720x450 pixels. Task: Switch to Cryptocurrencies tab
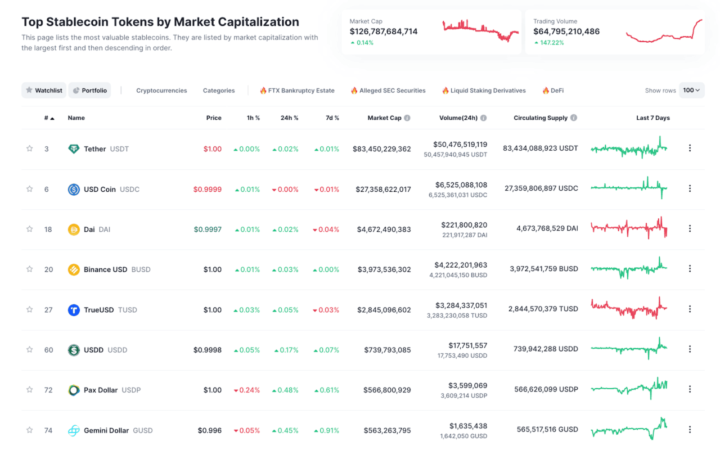(161, 91)
